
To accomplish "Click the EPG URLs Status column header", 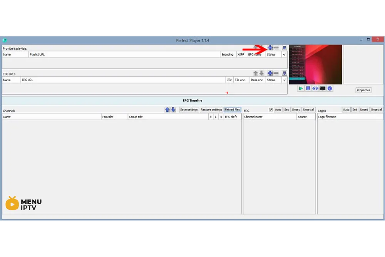I will tap(273, 80).
